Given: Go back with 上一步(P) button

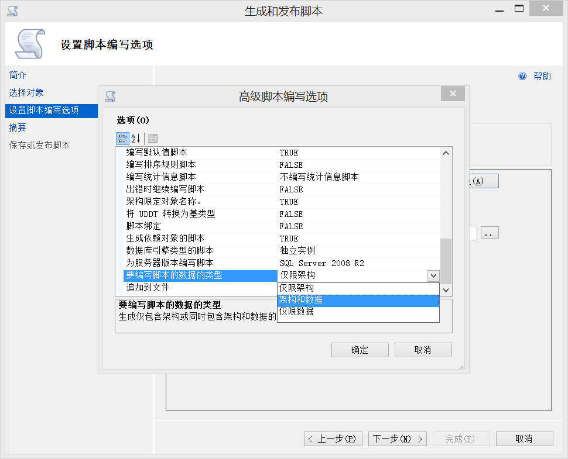Looking at the screenshot, I should pyautogui.click(x=333, y=439).
